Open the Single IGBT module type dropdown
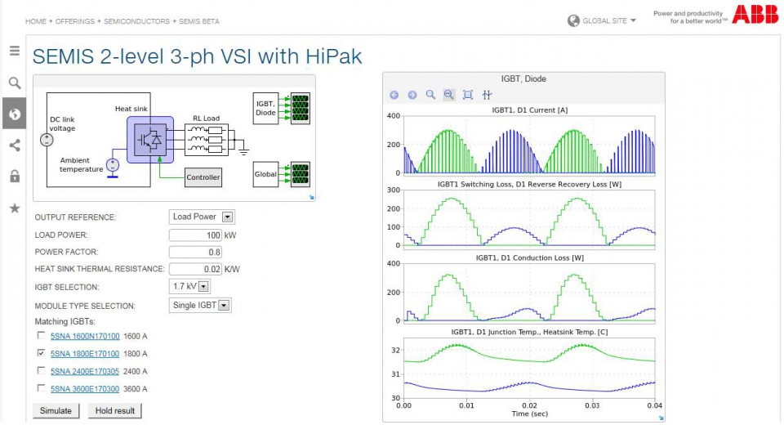784x425 pixels. coord(200,305)
